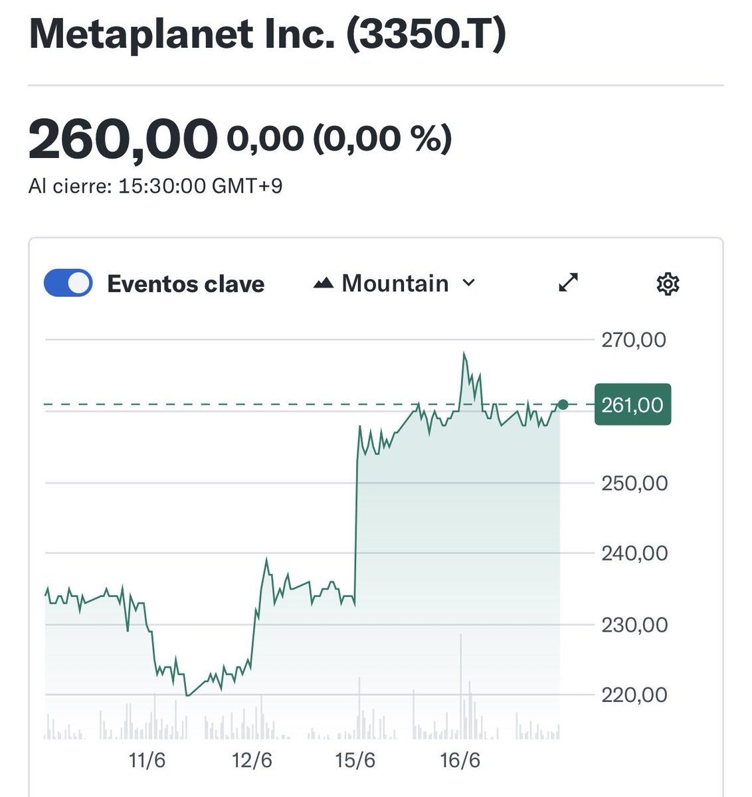Click the 270,00 price axis label

click(x=634, y=340)
